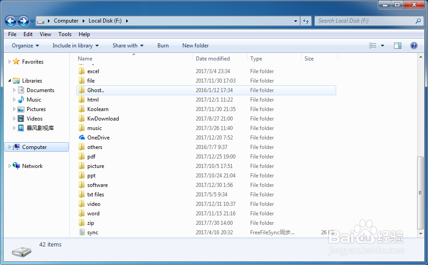This screenshot has width=428, height=265.
Task: Select the Videos library icon
Action: click(x=21, y=118)
